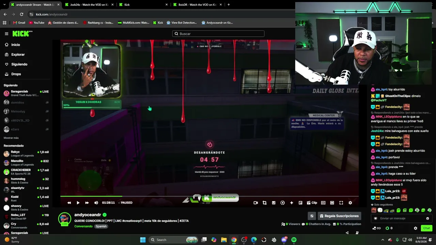Open the View Bot Detection bookmark
This screenshot has height=245, width=436.
(182, 23)
